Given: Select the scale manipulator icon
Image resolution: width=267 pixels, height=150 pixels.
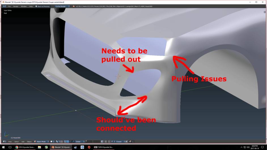Looking at the screenshot, I should (73, 142).
